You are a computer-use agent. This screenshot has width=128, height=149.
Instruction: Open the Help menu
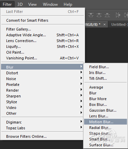68,4
